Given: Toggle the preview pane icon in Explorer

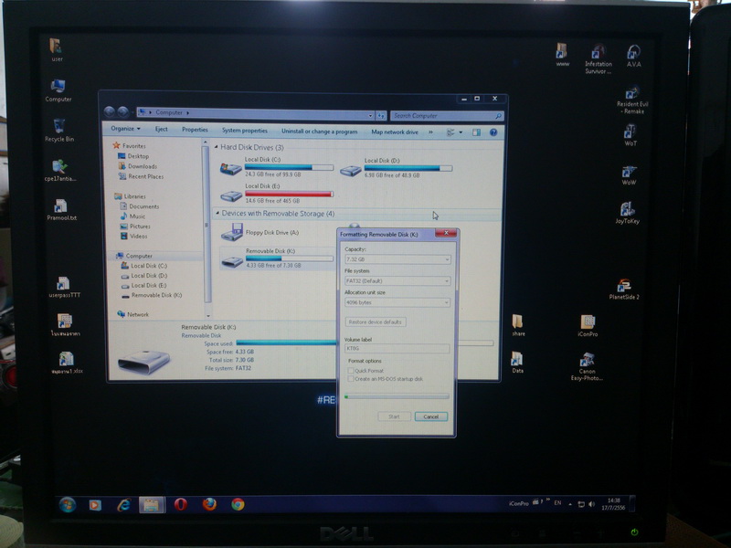Looking at the screenshot, I should [x=476, y=132].
